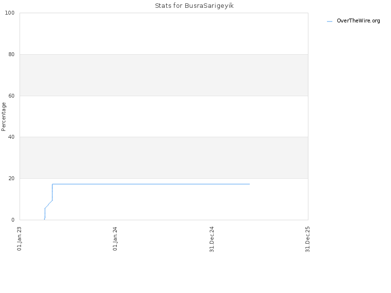Click the 01.Jan.24 date label
391x293 pixels.
coord(115,238)
